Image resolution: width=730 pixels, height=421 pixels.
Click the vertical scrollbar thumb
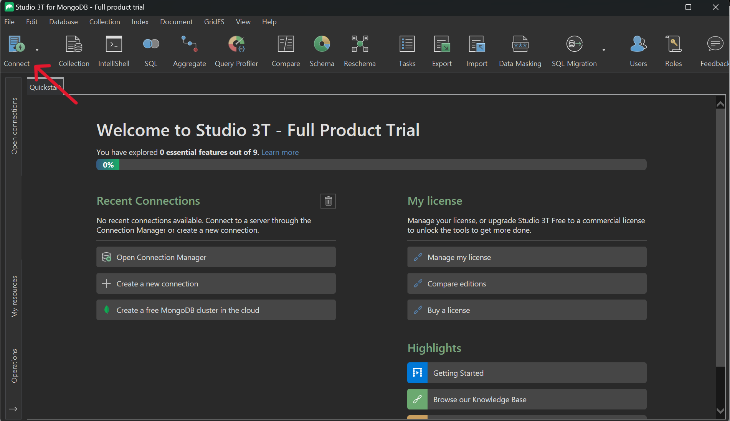tap(720, 237)
